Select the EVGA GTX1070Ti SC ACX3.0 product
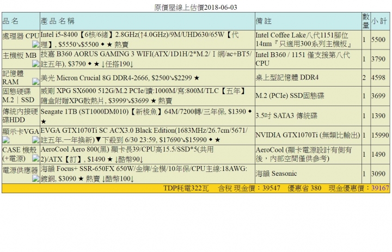 pyautogui.click(x=144, y=135)
